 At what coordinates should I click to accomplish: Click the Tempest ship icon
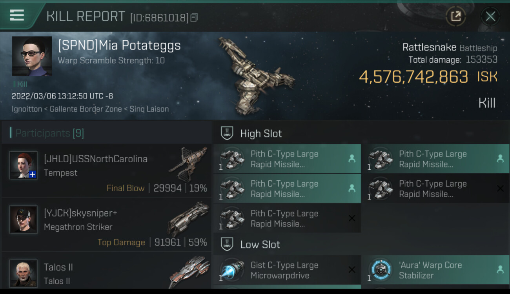(x=188, y=164)
